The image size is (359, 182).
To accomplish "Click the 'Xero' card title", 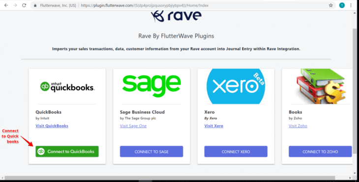I will pyautogui.click(x=209, y=112).
